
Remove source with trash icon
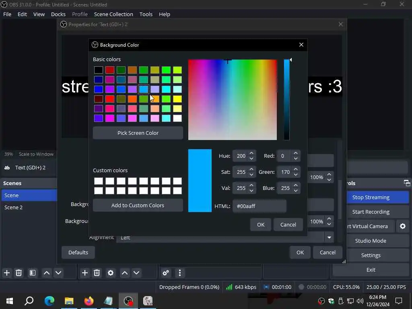pos(97,273)
